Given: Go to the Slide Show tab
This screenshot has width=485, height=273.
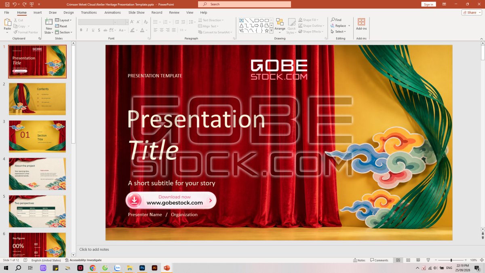Looking at the screenshot, I should [x=137, y=13].
